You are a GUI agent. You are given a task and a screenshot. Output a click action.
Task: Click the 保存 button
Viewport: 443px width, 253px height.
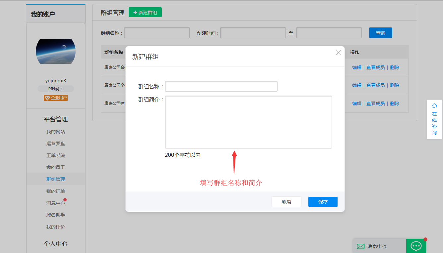coord(323,202)
